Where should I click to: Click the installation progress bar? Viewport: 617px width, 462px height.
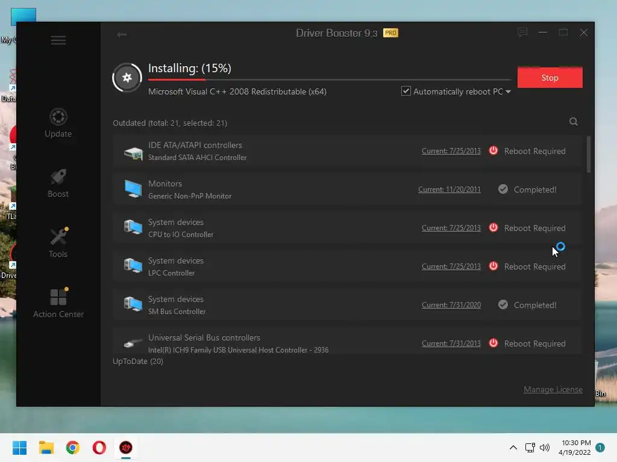(329, 80)
